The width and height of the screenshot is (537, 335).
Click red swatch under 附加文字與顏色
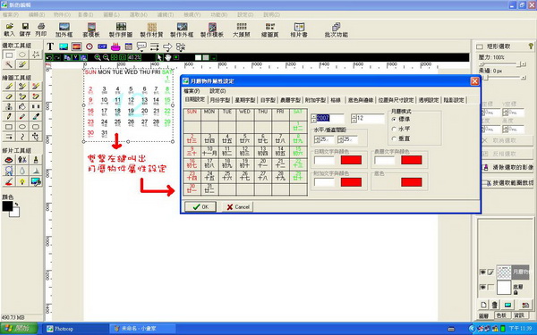(351, 182)
